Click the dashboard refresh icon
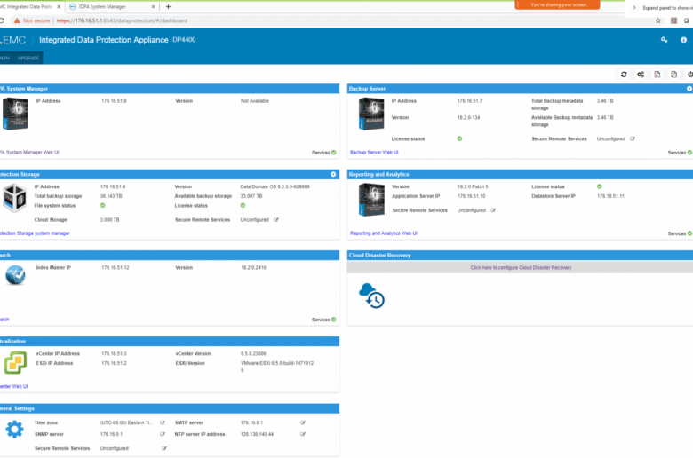Screen dimensions: 693x458 [624, 75]
